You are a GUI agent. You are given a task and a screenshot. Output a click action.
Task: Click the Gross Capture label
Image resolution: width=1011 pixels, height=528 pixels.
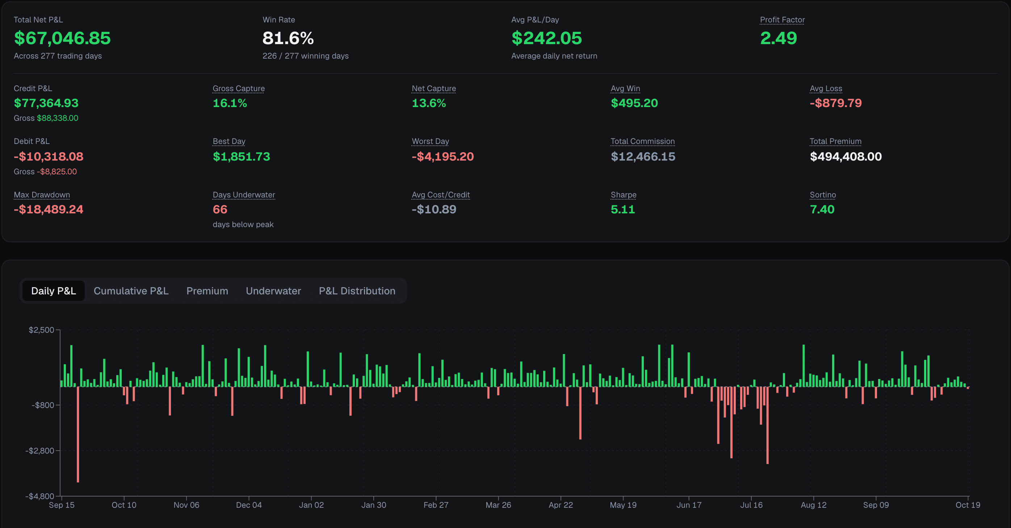pos(239,89)
